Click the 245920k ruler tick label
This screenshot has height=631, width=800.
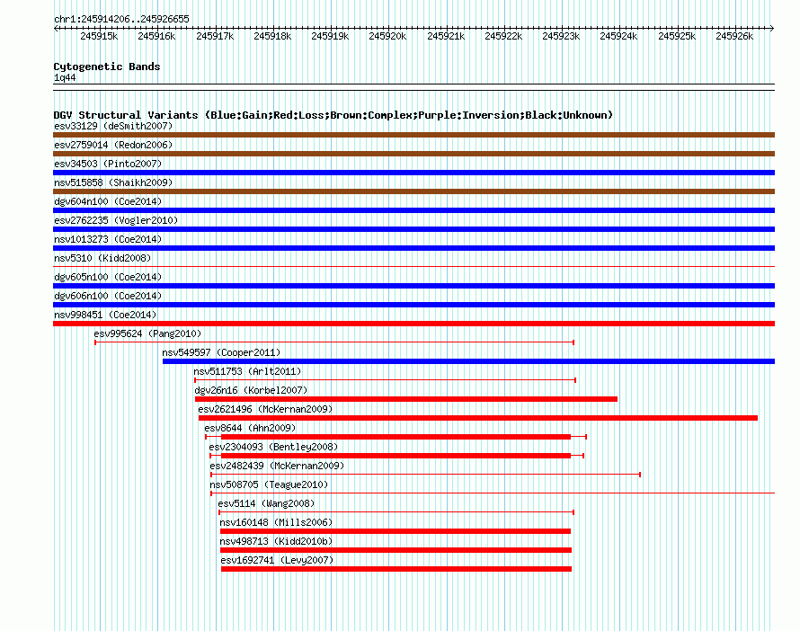click(x=387, y=36)
